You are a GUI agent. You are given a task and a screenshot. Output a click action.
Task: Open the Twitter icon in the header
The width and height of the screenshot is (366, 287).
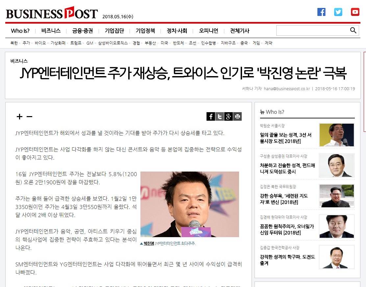pyautogui.click(x=338, y=12)
